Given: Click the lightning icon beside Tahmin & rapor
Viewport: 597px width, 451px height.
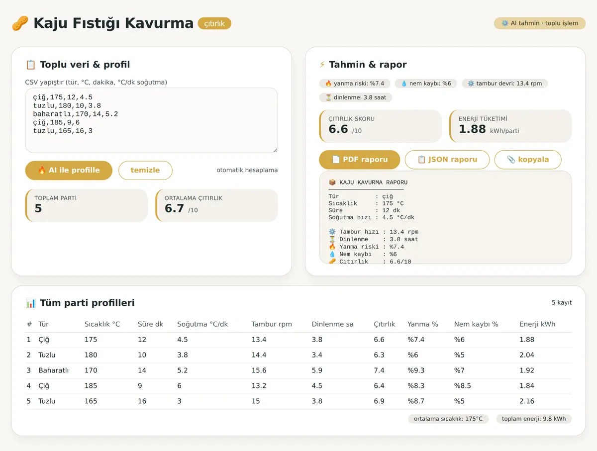Looking at the screenshot, I should 322,65.
